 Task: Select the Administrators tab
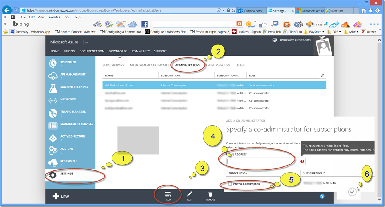(187, 65)
